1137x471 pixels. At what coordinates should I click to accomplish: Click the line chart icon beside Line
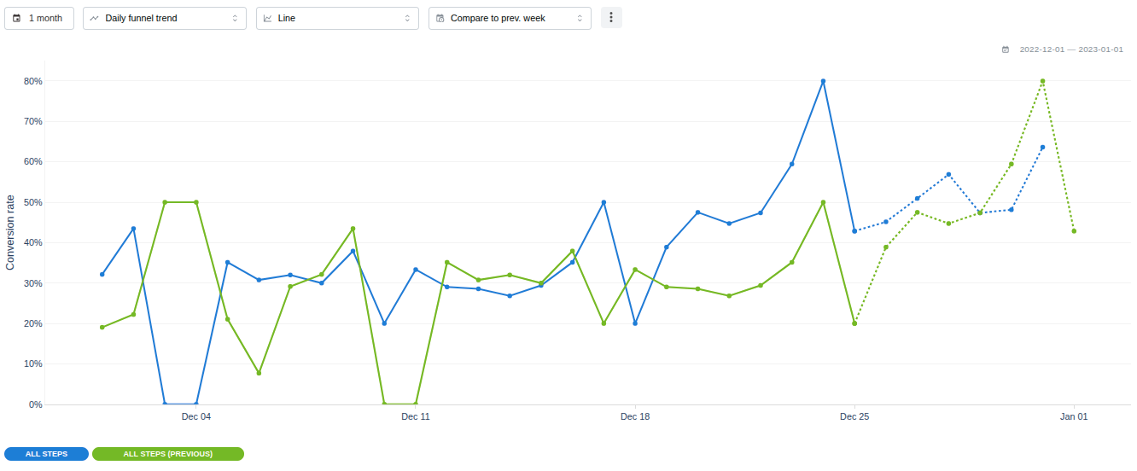[x=268, y=18]
